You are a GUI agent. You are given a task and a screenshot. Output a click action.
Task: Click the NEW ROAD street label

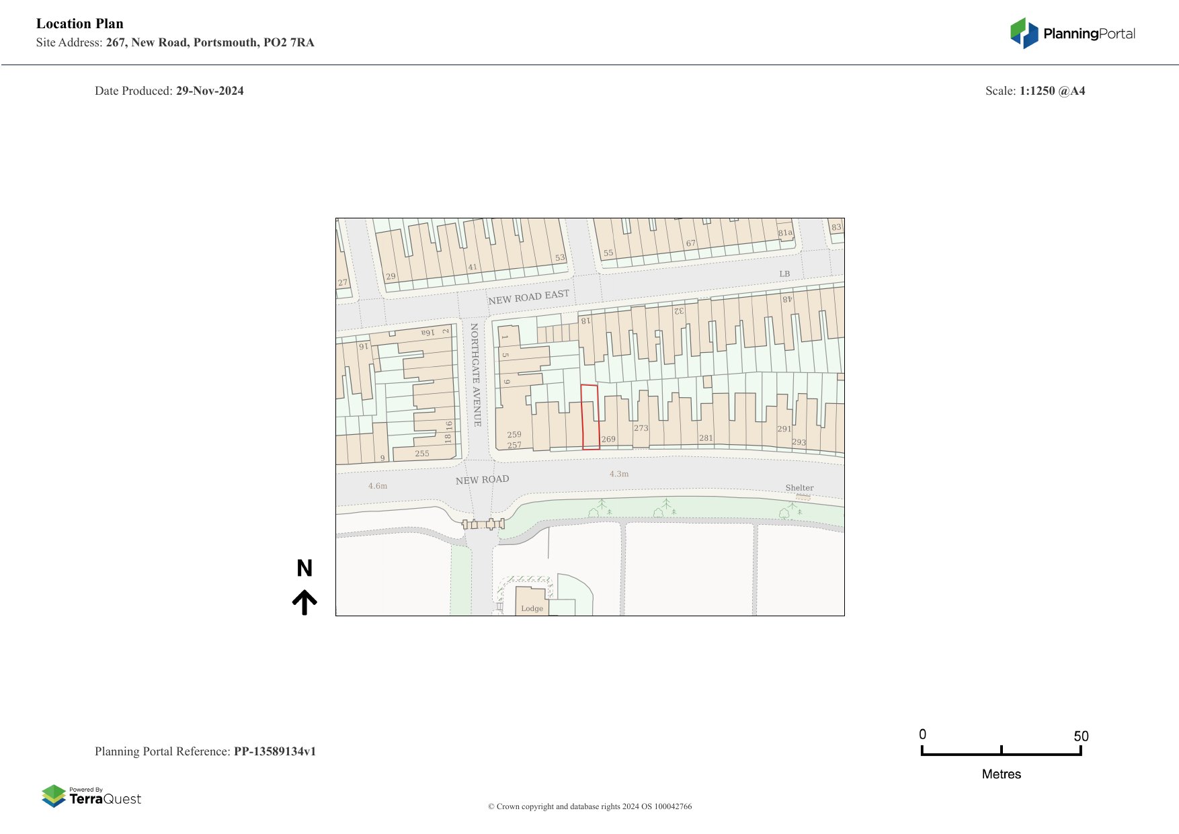pyautogui.click(x=482, y=480)
